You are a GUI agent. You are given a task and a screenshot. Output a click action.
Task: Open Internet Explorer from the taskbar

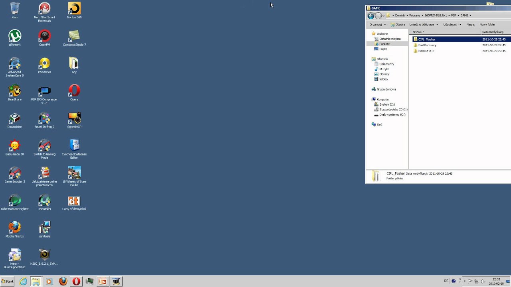coord(23,281)
